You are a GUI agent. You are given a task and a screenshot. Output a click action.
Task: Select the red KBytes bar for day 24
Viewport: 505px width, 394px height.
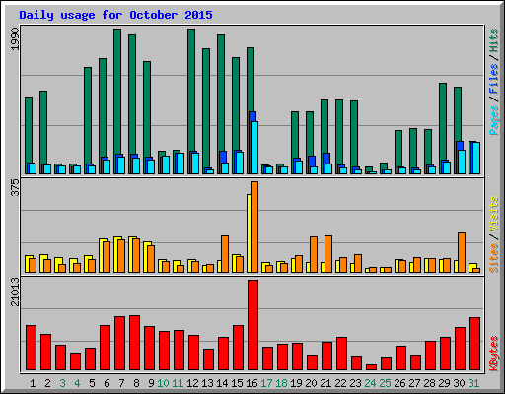[x=371, y=367]
